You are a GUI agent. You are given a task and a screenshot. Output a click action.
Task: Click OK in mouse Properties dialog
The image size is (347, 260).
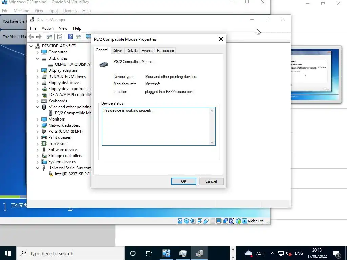(x=184, y=181)
